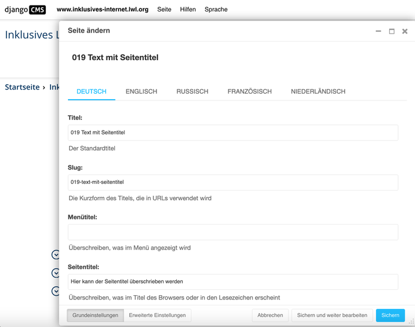Viewport: 415px width, 327px height.
Task: Switch to the Englisch language tab
Action: tap(141, 91)
